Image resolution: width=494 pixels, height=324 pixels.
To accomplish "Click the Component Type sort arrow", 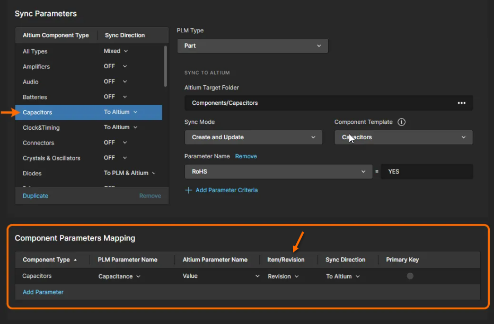I will (x=75, y=260).
